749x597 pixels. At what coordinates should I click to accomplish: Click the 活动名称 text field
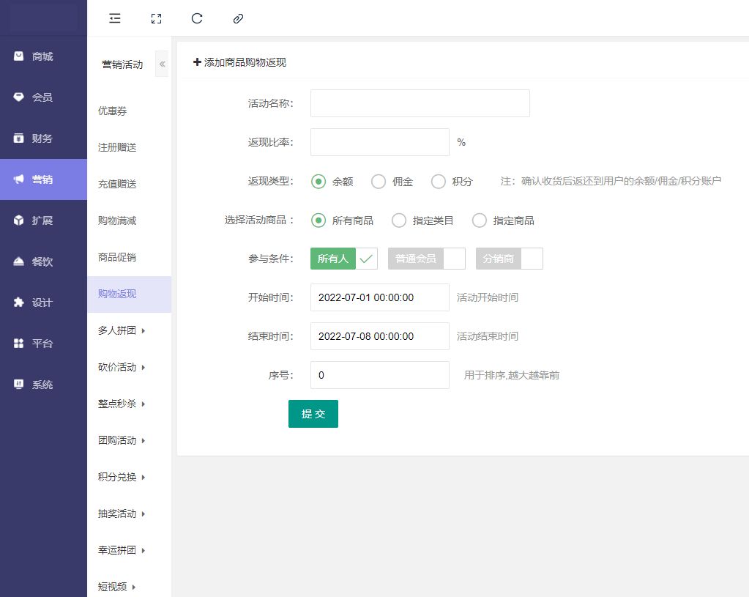pos(420,103)
